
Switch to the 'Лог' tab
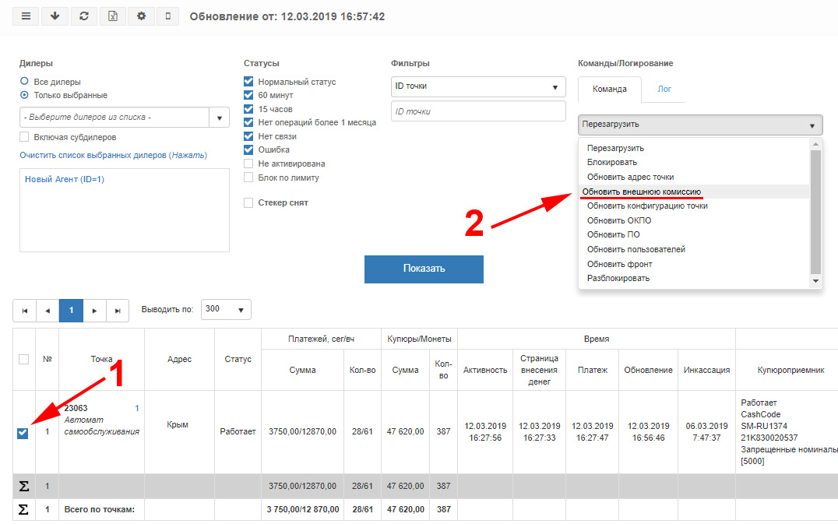664,90
